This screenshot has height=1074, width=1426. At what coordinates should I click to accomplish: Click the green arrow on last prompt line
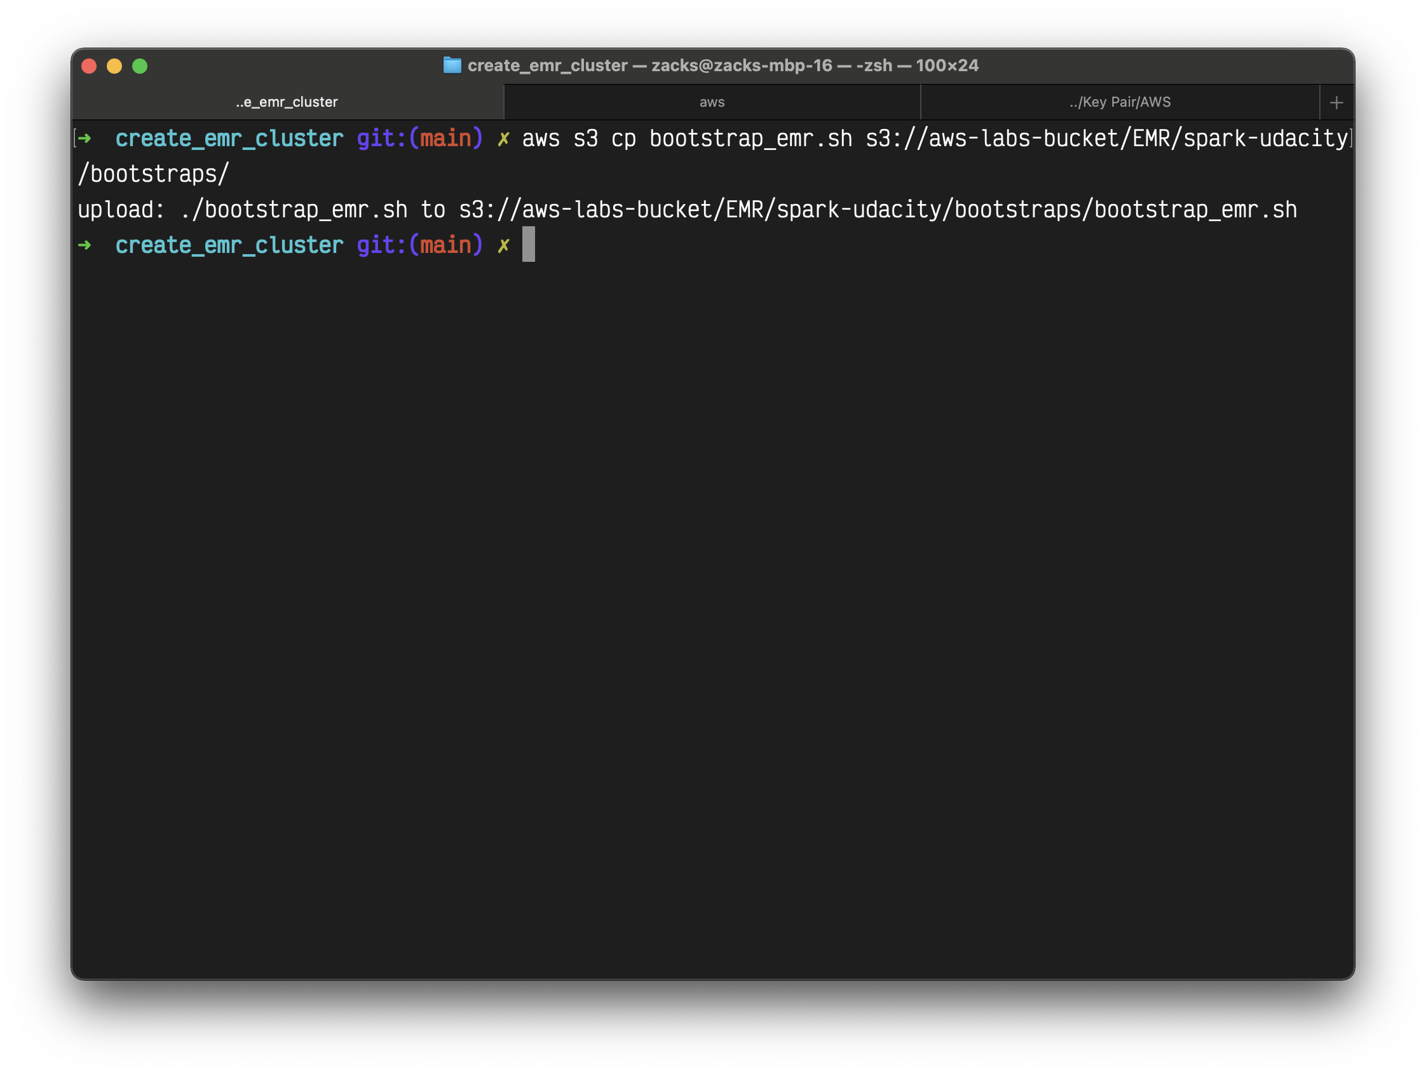(x=85, y=245)
